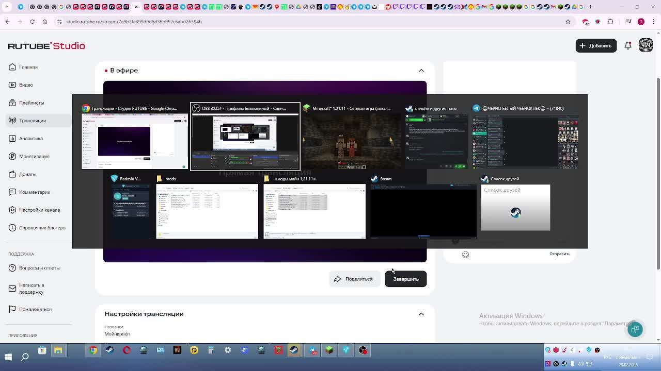Open the Chrome profile avatar

(641, 22)
